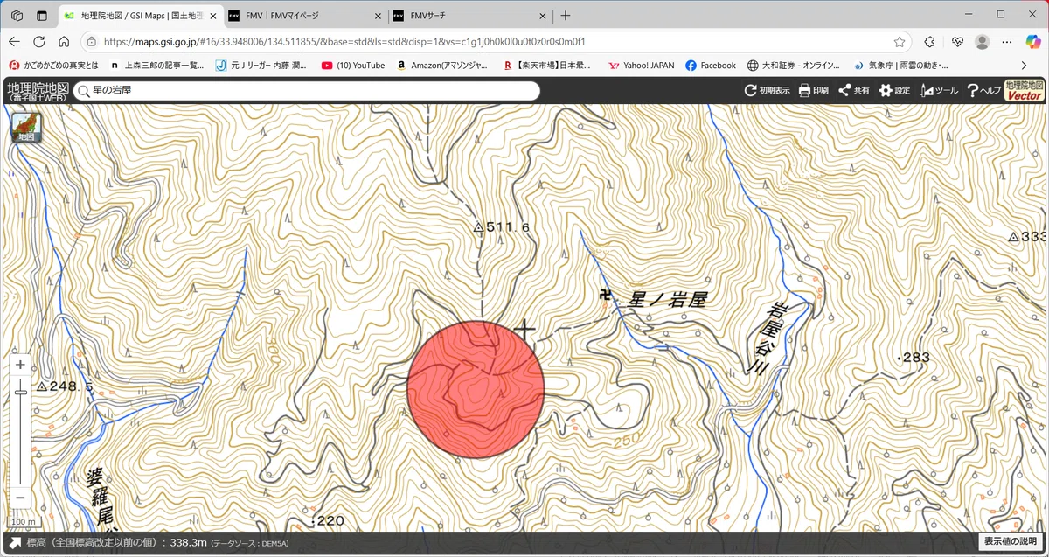Switch to the FMVサーチ tab

(x=470, y=16)
